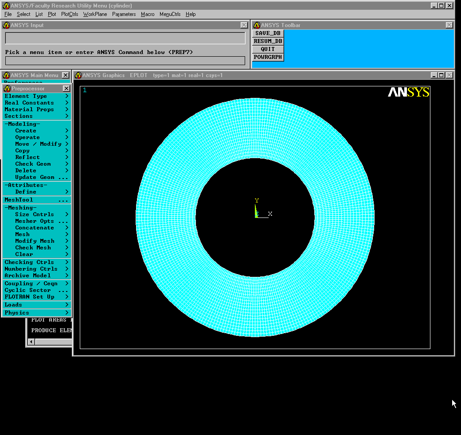
Task: Expand the FLOTRAN Set Up submenu
Action: [36, 297]
